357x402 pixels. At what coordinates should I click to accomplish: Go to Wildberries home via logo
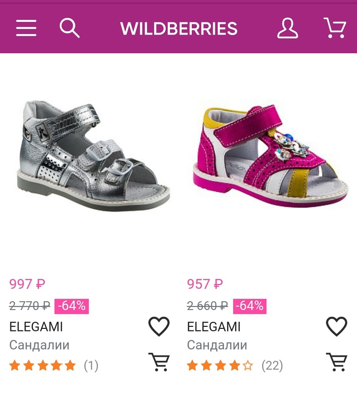coord(179,29)
